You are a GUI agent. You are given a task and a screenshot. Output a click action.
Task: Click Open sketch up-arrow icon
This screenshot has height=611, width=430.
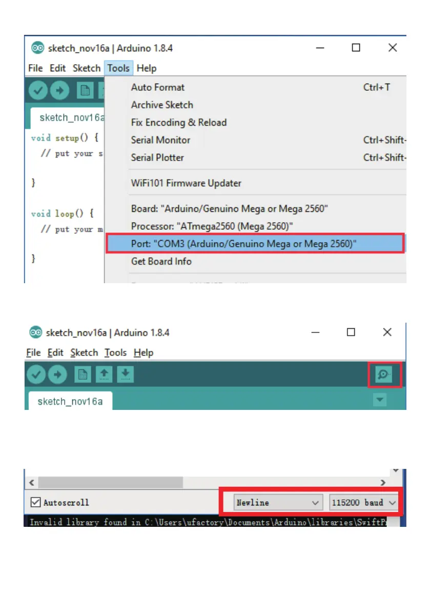(x=104, y=375)
